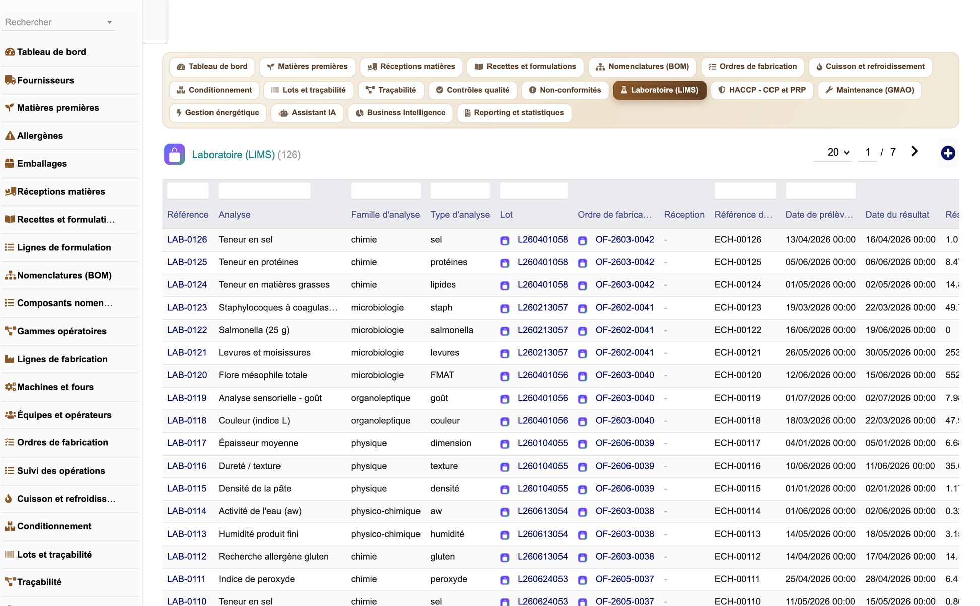Screen dimensions: 980x606
Task: Open order OF-2606-0039 in LAB-0116 row
Action: (624, 466)
